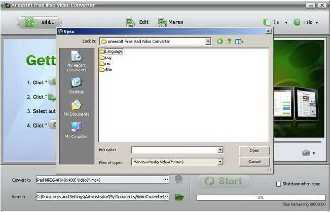Close the Open dialog window

(x=268, y=31)
